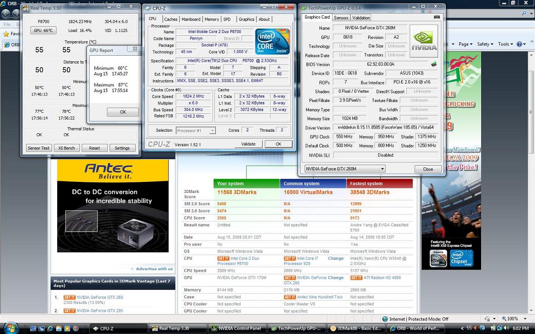Click GET IT badge beside GeForce GTX 260 ranking

(x=69, y=297)
